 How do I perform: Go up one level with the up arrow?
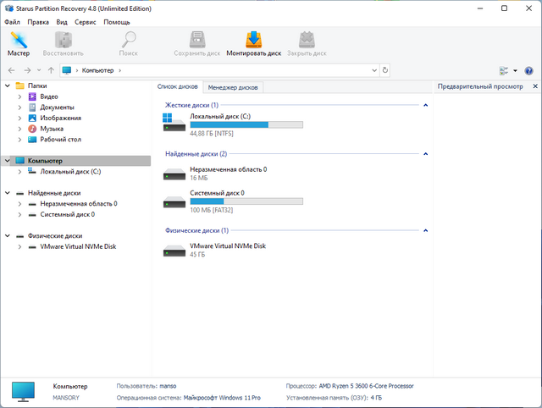coord(51,70)
